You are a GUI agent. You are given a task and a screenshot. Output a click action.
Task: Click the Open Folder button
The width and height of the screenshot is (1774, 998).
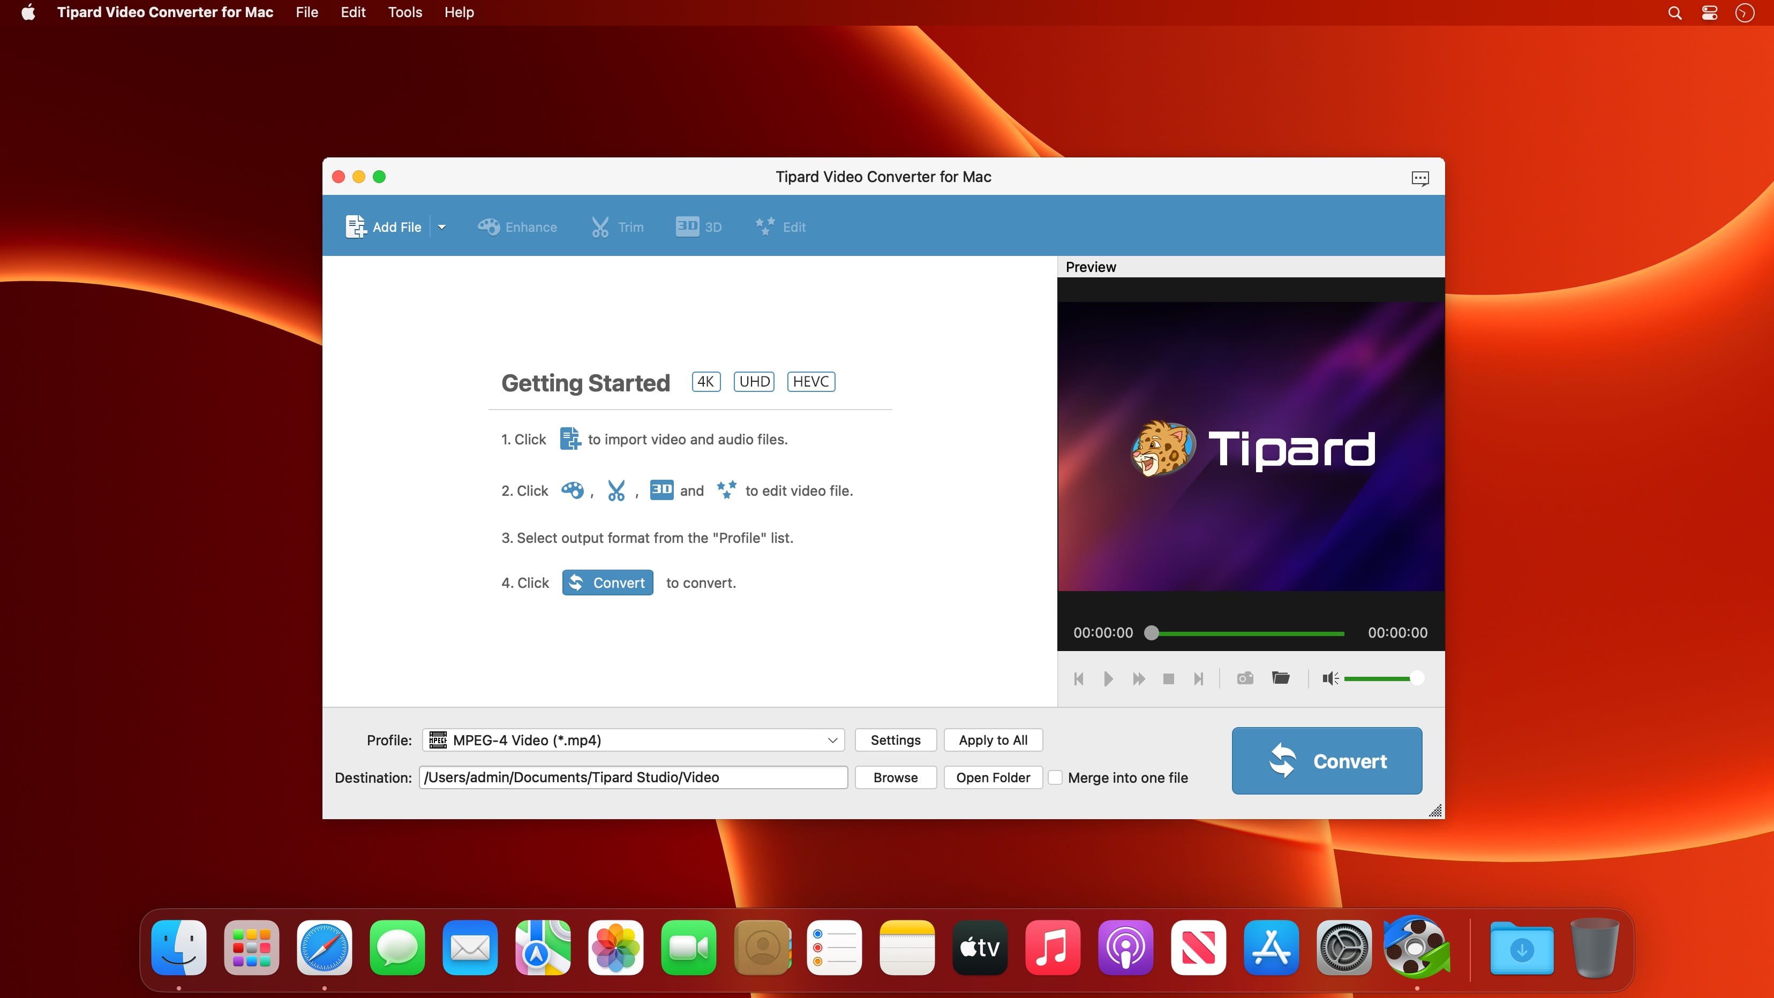point(993,777)
